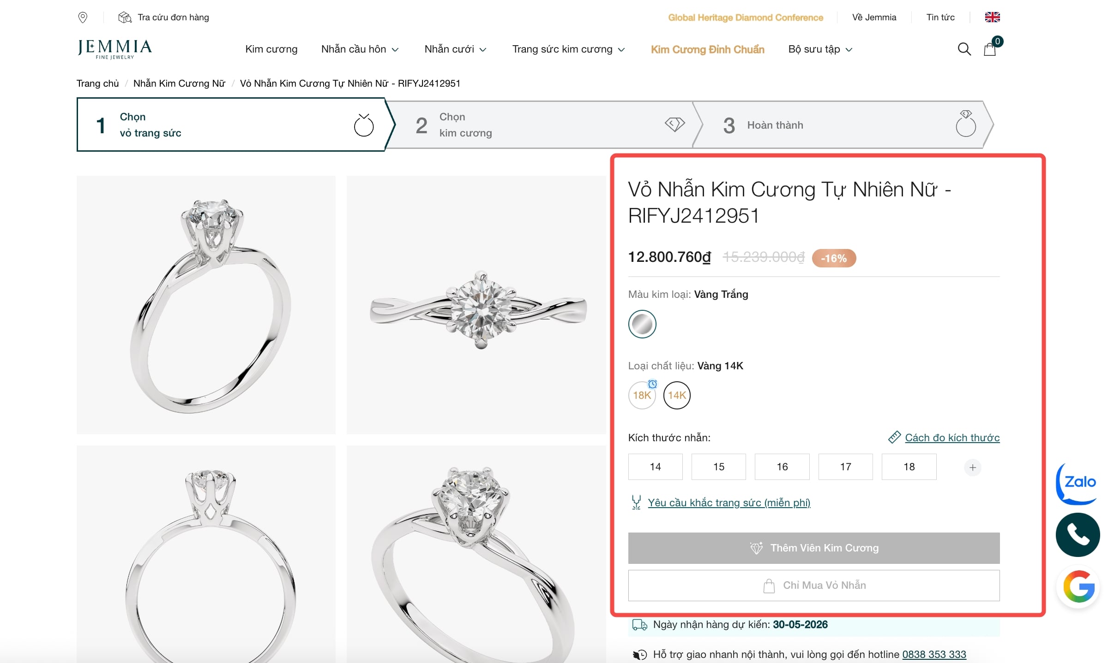Open the search magnifier icon
This screenshot has height=663, width=1108.
(964, 49)
